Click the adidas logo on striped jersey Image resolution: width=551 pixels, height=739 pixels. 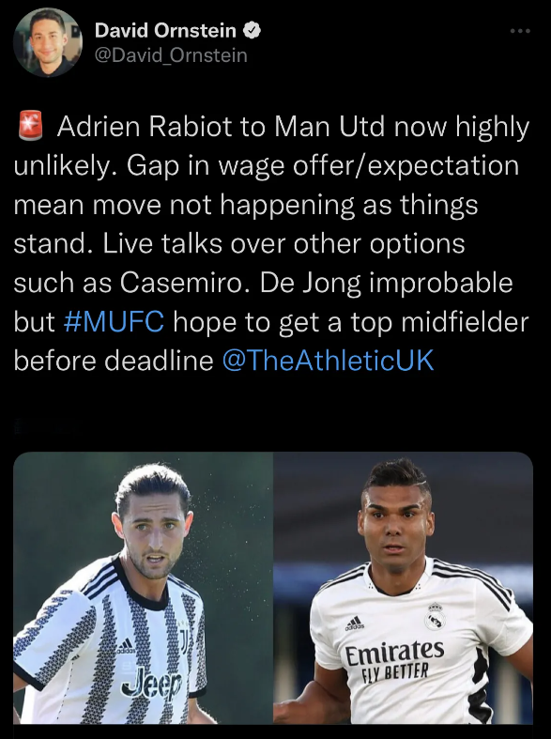125,645
